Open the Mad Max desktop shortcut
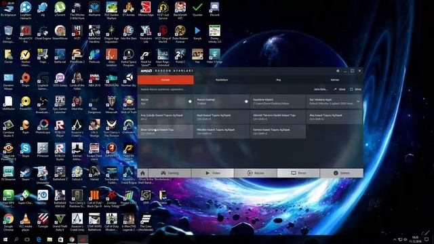434x244 pixels. pyautogui.click(x=77, y=103)
